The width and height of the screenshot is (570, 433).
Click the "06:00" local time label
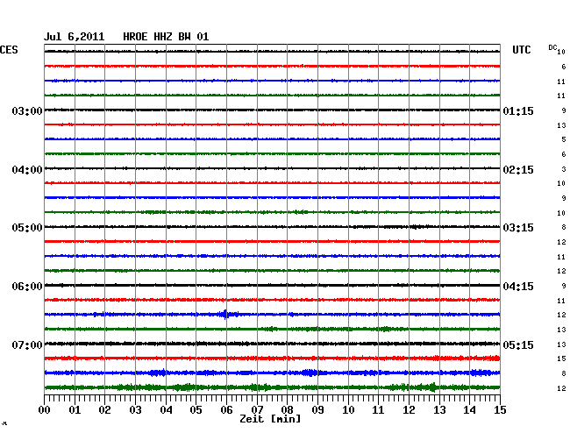[27, 287]
